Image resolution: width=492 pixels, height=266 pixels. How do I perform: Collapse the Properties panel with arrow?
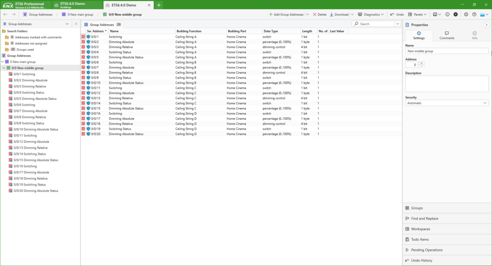click(x=486, y=25)
